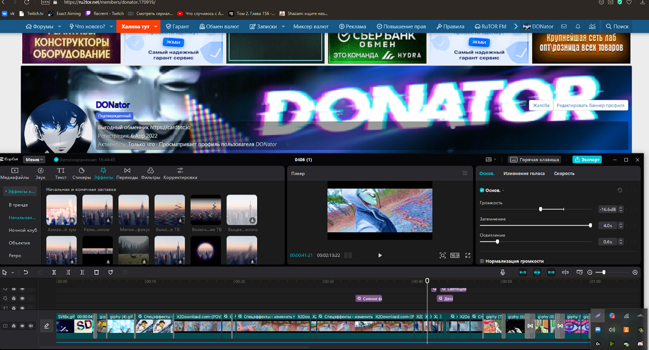This screenshot has height=350, width=649.
Task: Expand the layout selector dropdown near hotkeys
Action: point(491,160)
